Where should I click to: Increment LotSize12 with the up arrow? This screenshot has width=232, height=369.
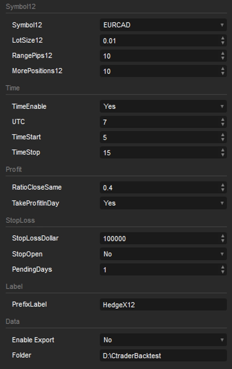(222, 38)
